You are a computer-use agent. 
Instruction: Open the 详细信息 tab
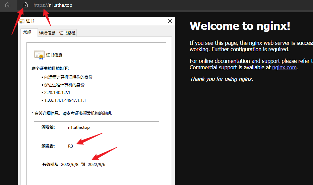[x=47, y=33]
